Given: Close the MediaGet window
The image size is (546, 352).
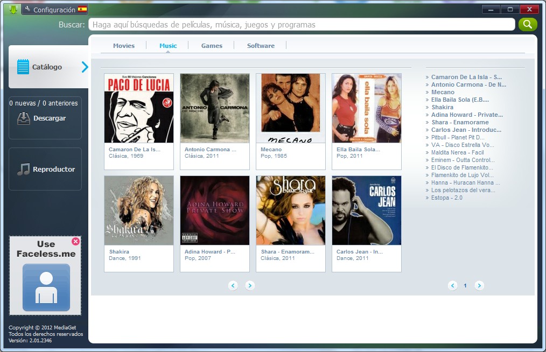Looking at the screenshot, I should click(x=530, y=9).
